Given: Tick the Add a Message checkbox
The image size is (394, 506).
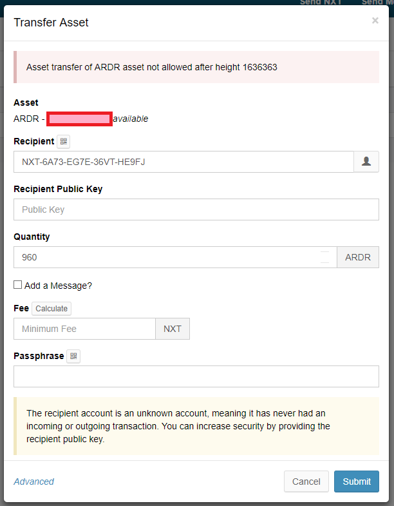Looking at the screenshot, I should 18,285.
